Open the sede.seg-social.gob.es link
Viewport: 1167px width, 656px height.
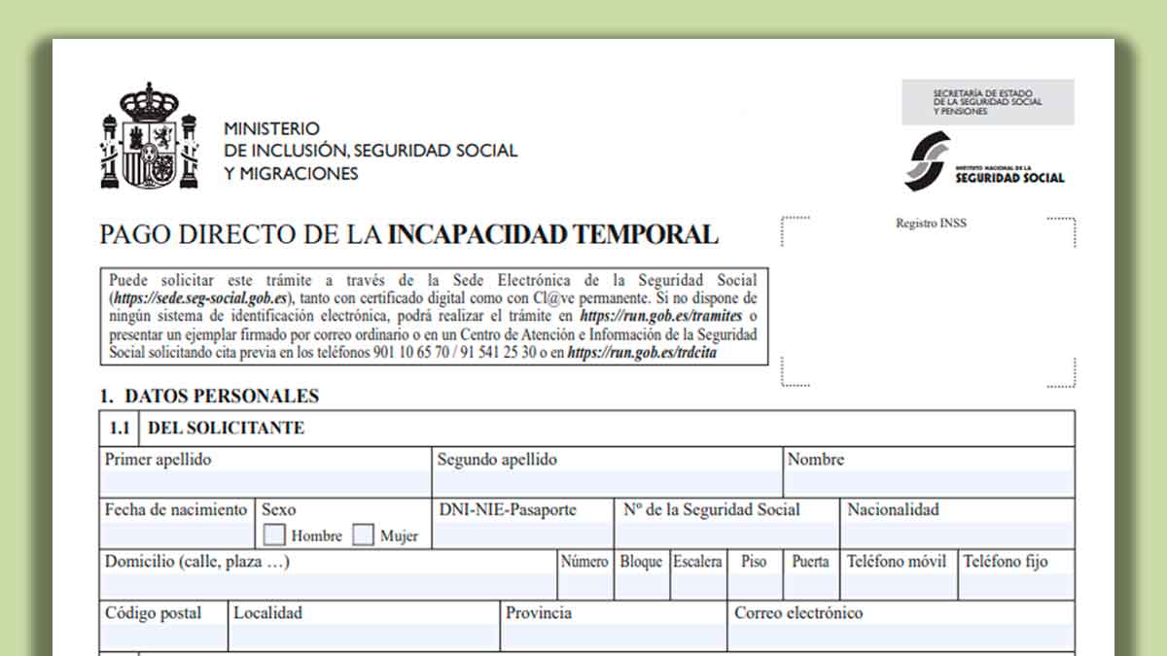click(x=201, y=298)
